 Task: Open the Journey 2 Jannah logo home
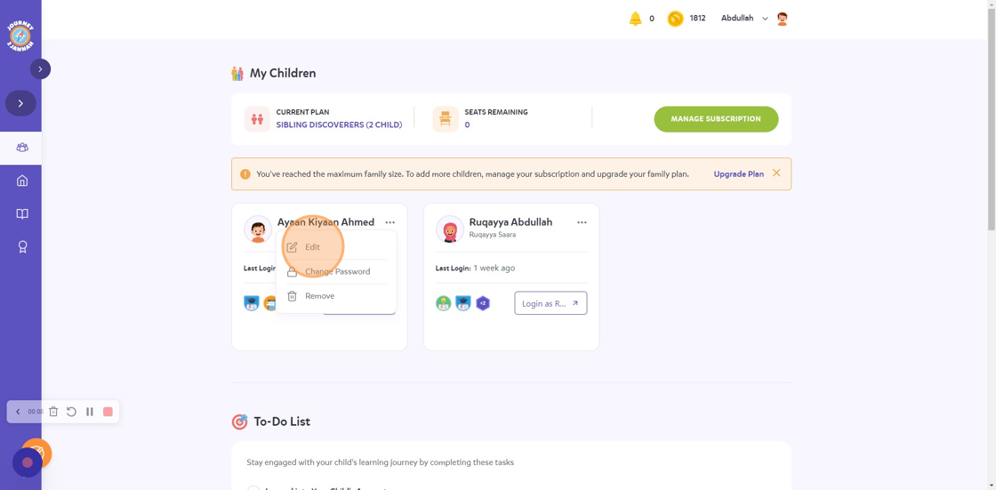pyautogui.click(x=20, y=36)
